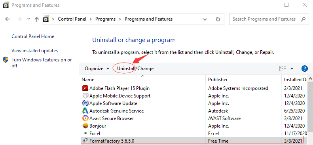The width and height of the screenshot is (313, 145).
Task: Go up one folder level arrow
Action: point(36,19)
